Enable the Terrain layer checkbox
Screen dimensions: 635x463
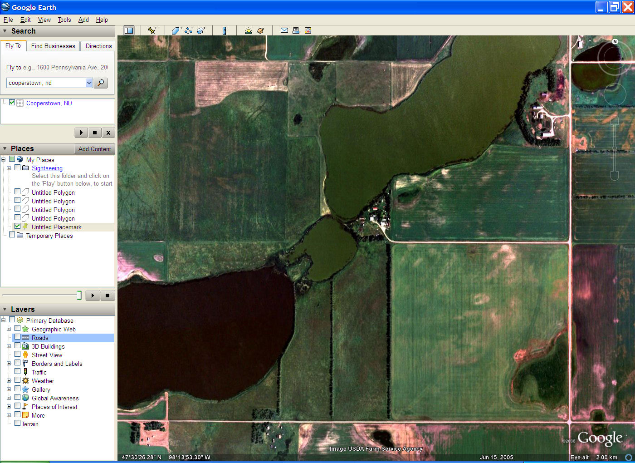pos(17,423)
